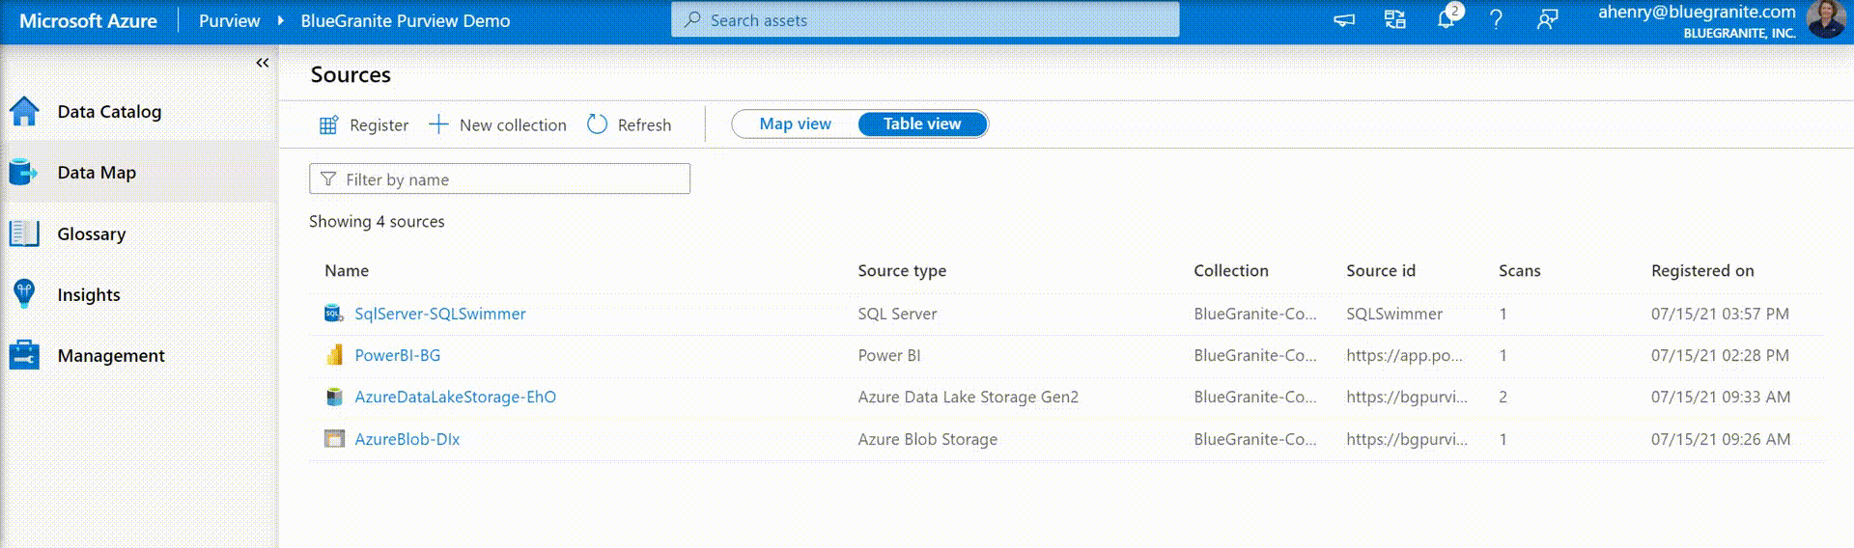The height and width of the screenshot is (548, 1854).
Task: Sort by Collection column header
Action: (1231, 270)
